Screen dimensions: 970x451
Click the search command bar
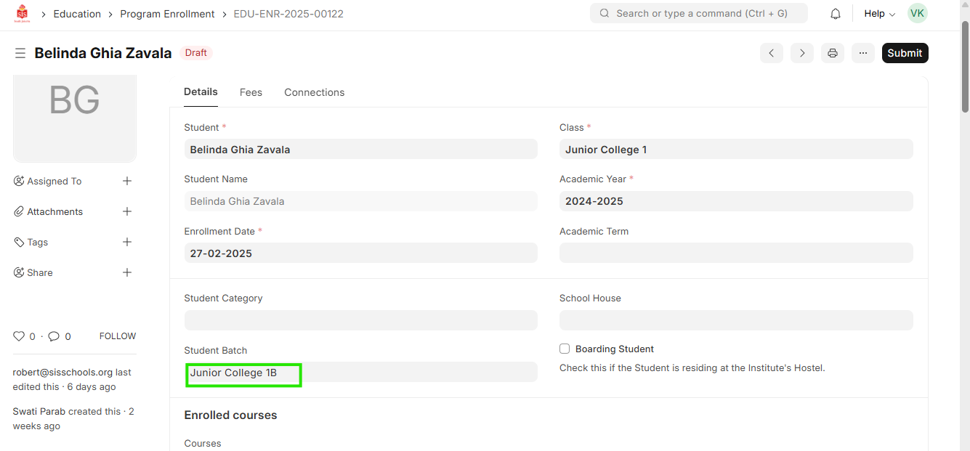click(699, 13)
